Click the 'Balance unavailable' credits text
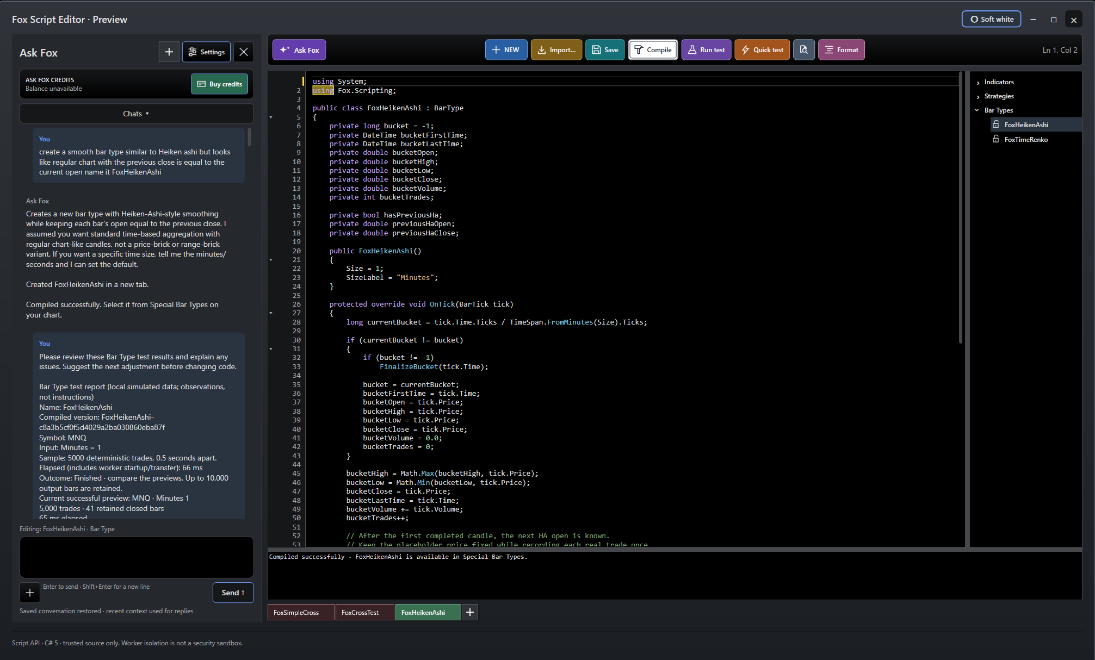Screen dimensions: 1095x660 54,89
